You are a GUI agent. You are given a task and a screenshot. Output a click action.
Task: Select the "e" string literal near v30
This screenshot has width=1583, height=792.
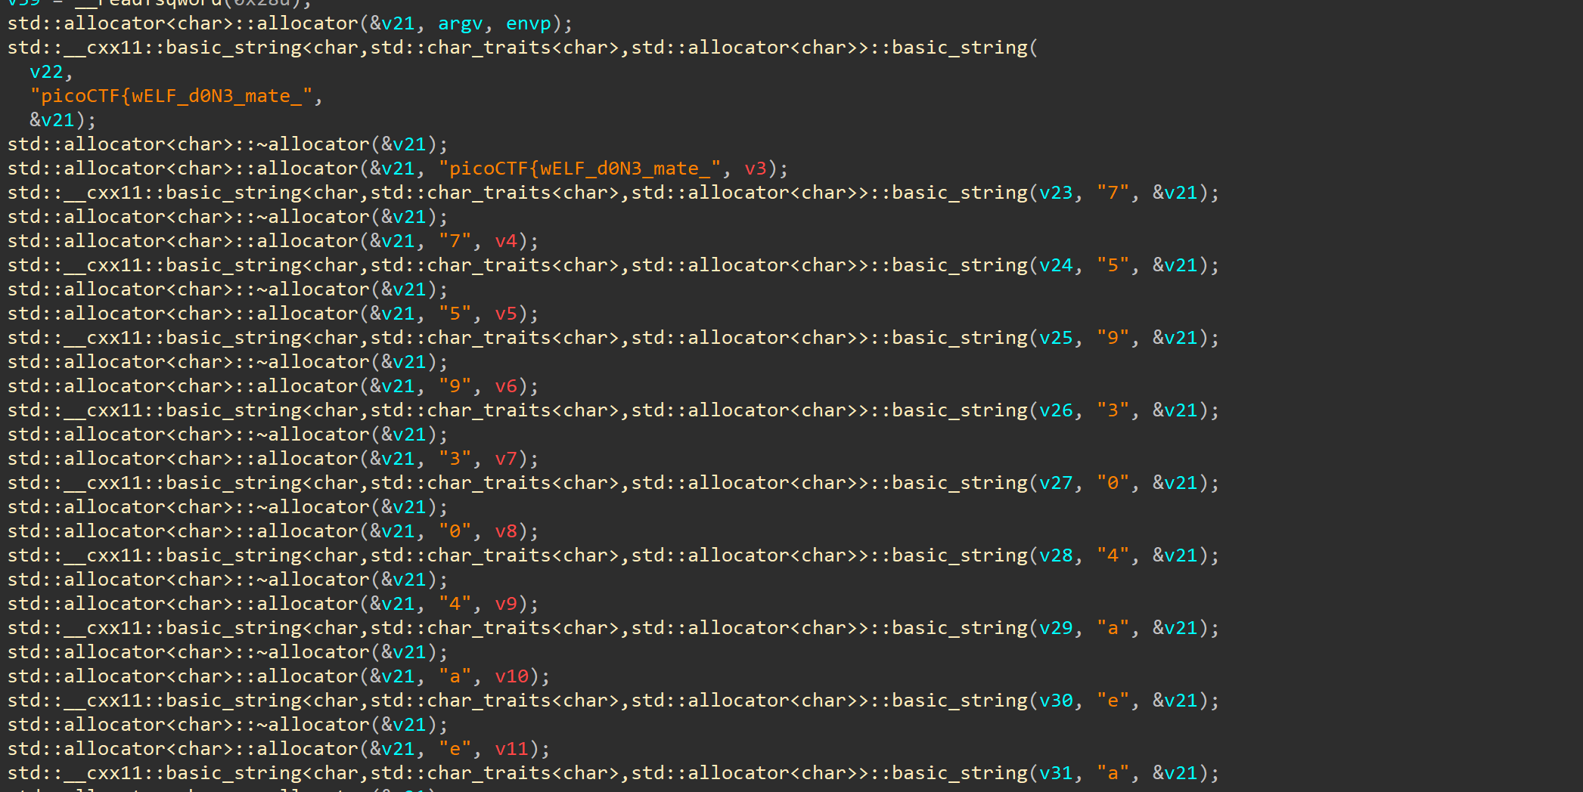tap(1111, 700)
